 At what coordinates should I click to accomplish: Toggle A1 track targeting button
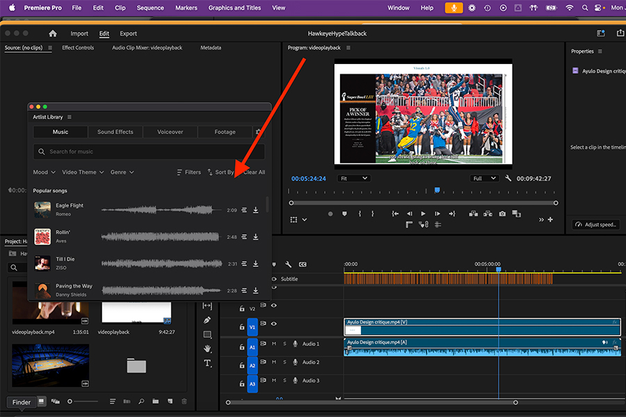pos(252,347)
